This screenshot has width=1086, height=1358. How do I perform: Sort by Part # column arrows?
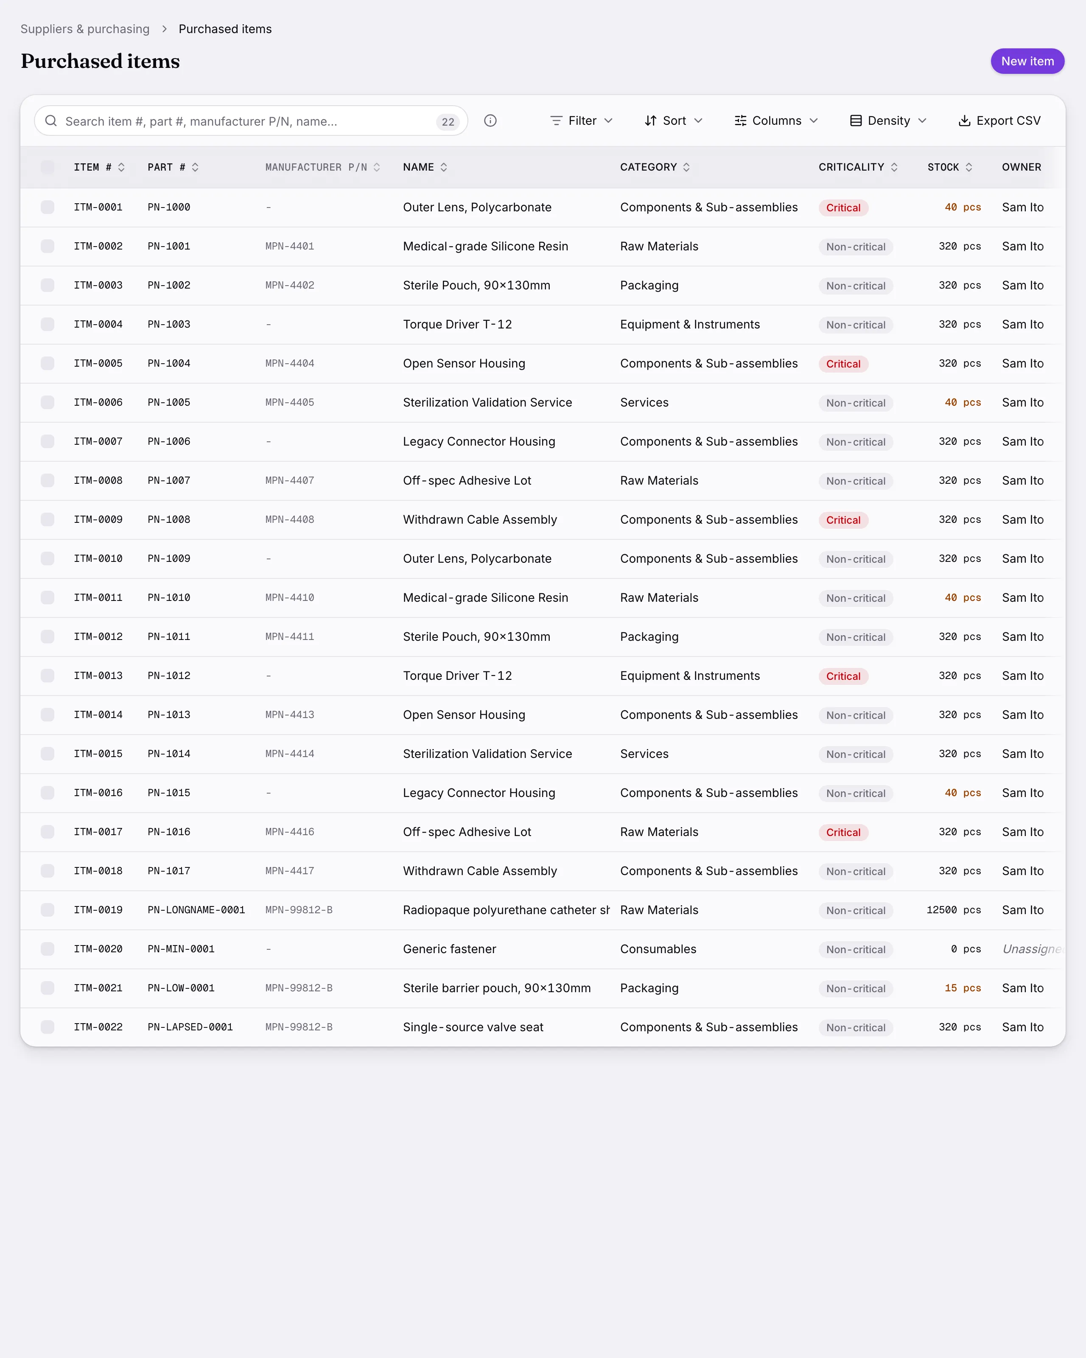point(195,168)
